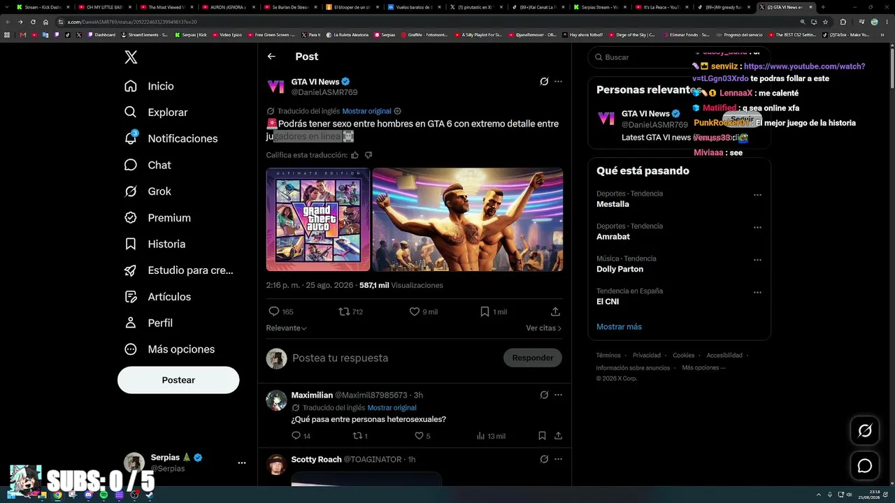Click Ver citas link
The height and width of the screenshot is (503, 895).
pos(543,328)
